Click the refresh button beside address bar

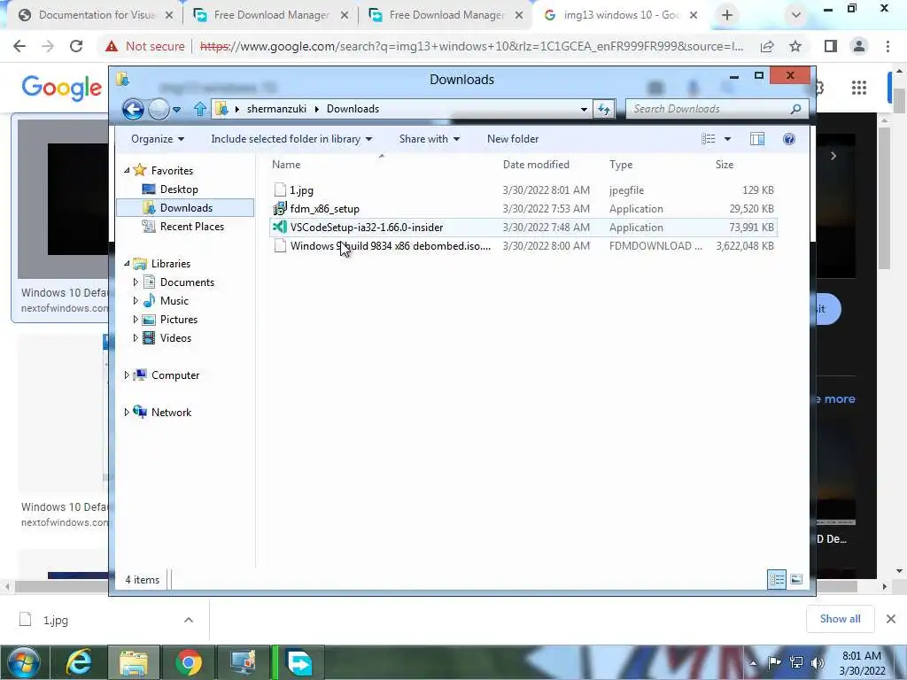pyautogui.click(x=604, y=109)
